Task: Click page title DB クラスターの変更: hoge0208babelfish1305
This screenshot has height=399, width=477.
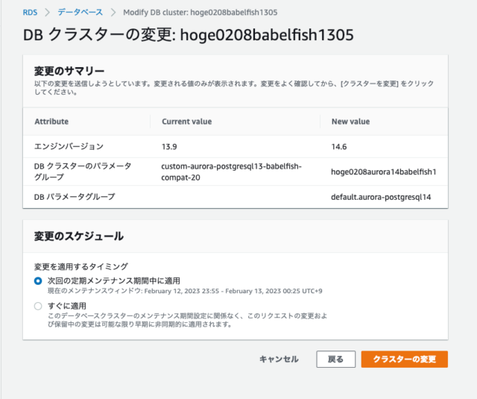Action: [189, 34]
